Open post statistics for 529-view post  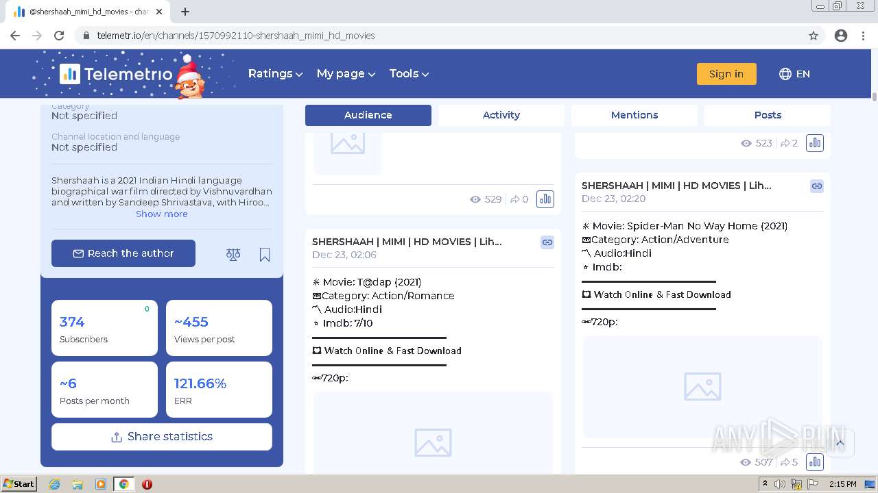545,199
